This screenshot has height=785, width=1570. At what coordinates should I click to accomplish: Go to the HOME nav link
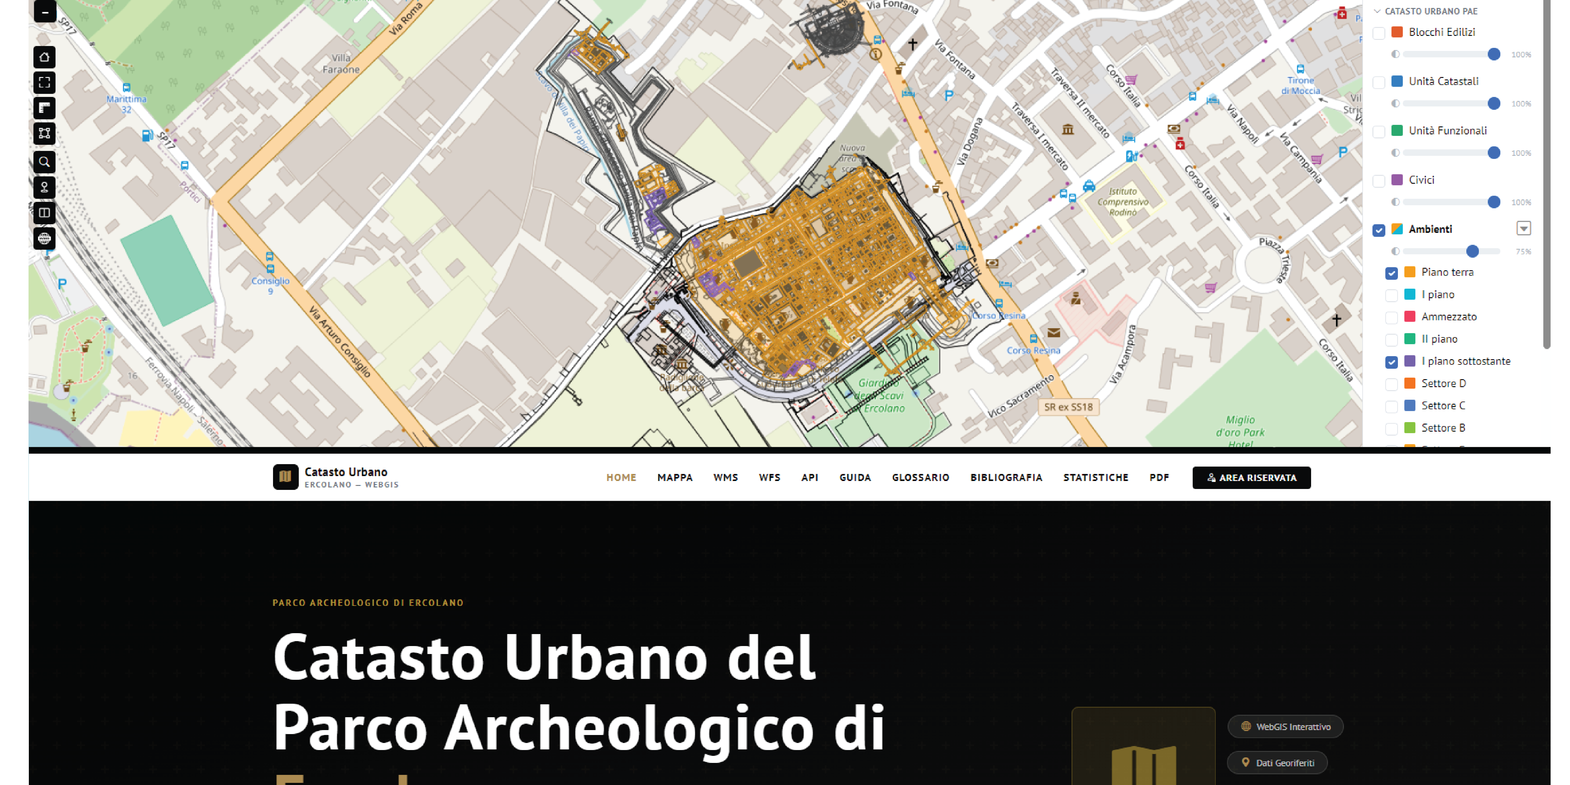[621, 477]
